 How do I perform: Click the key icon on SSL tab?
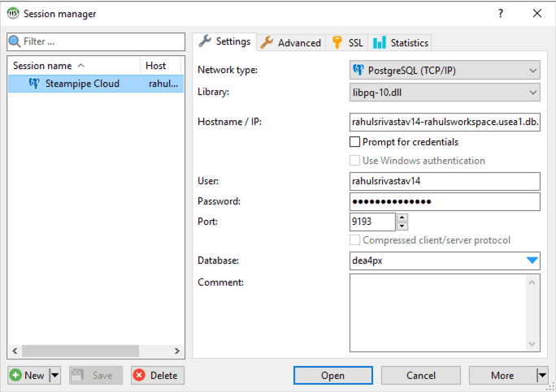coord(337,42)
